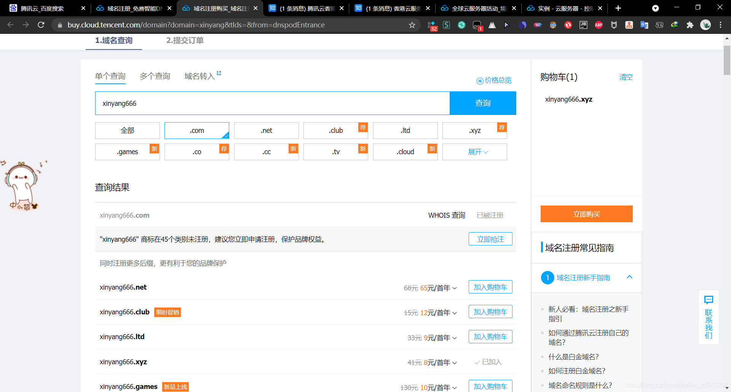Open the green circular sync extension icon
The height and width of the screenshot is (392, 731).
(461, 25)
